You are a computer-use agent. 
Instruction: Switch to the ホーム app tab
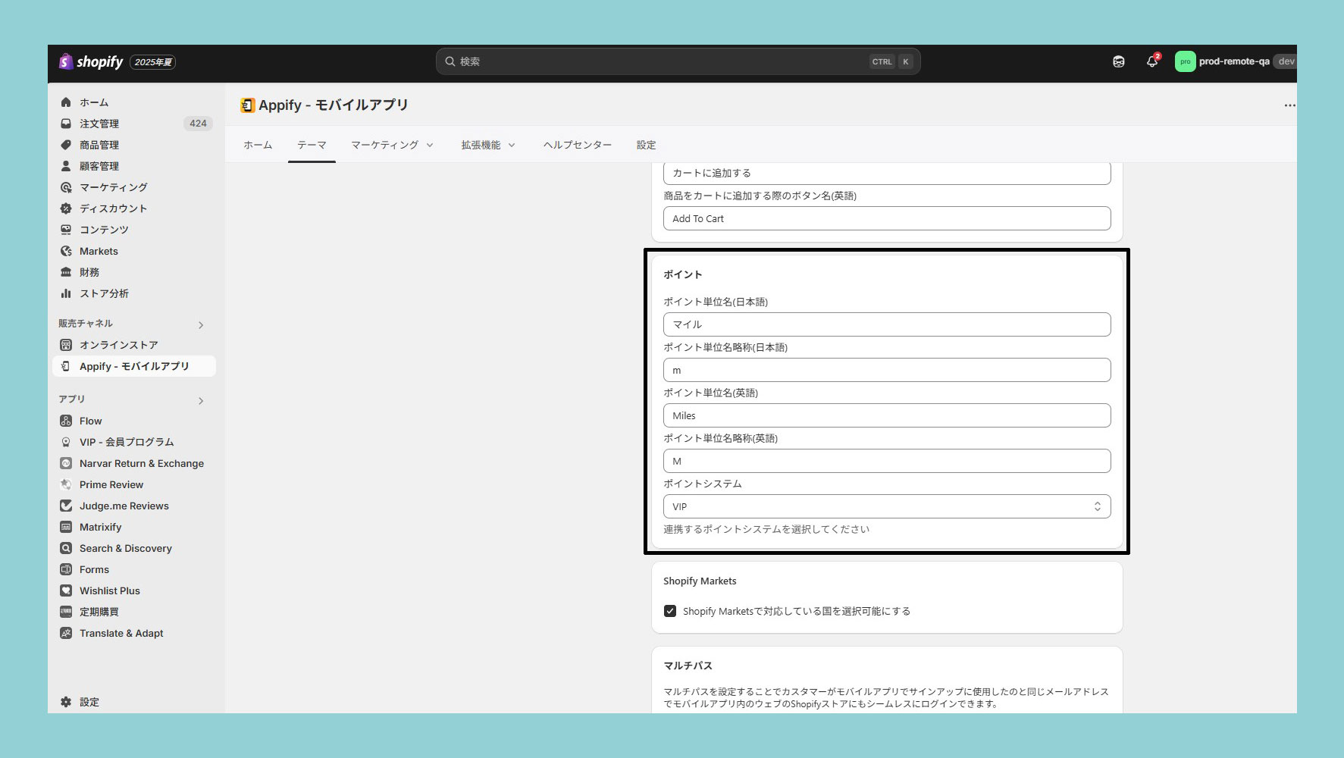(258, 145)
